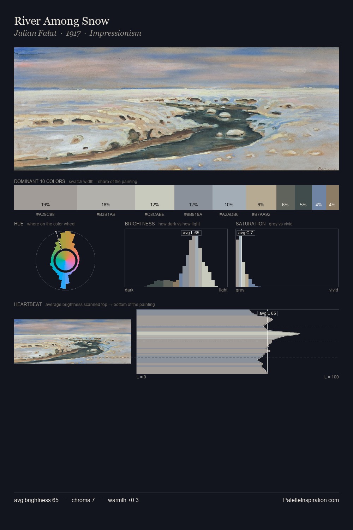This screenshot has height=530, width=353.
Task: Select the 12% swatch #C8CABE
Action: pos(155,198)
